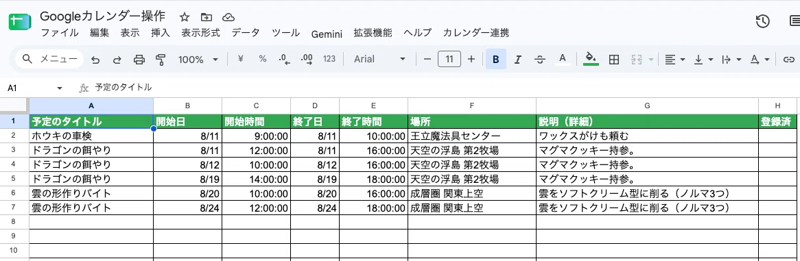Open the 100% zoom dropdown
The image size is (800, 261).
[x=198, y=60]
